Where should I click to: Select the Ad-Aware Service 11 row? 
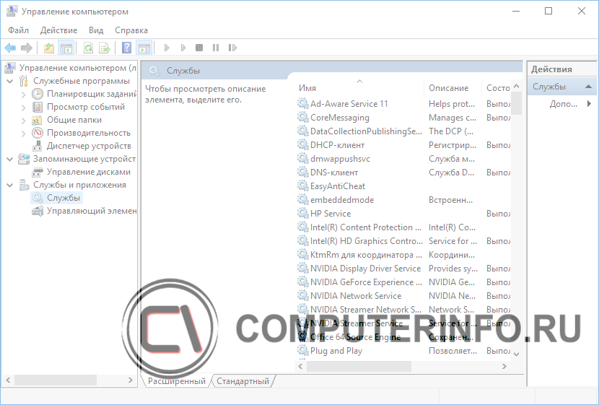(x=403, y=104)
